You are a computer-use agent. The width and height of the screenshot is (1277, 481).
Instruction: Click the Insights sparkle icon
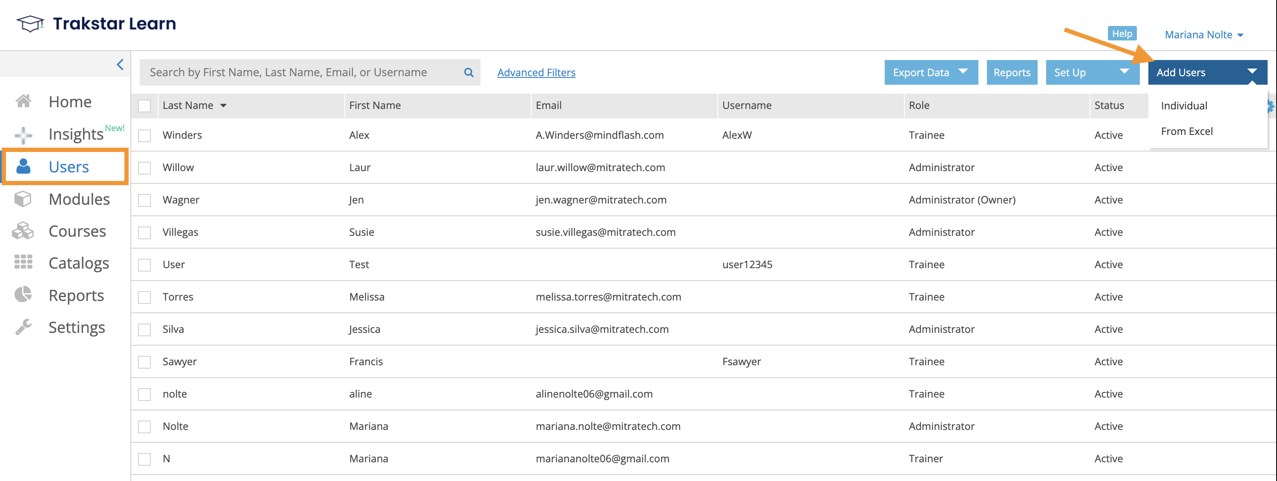[23, 135]
